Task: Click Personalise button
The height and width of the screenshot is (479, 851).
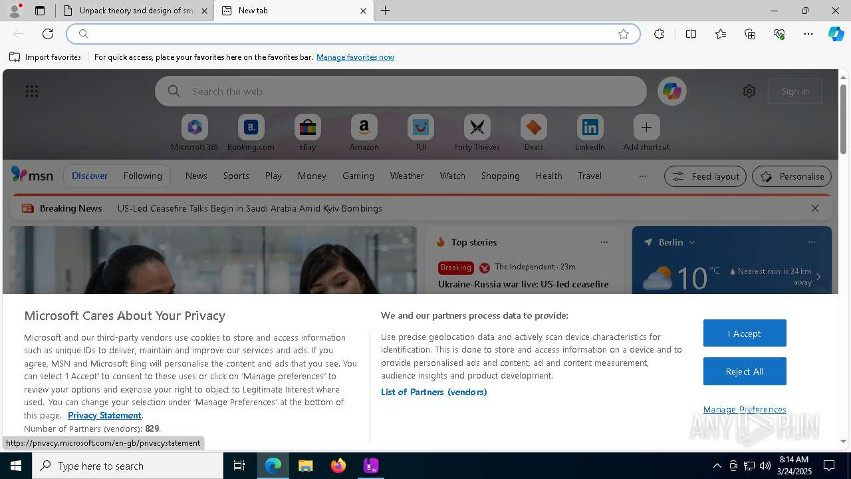Action: [792, 176]
